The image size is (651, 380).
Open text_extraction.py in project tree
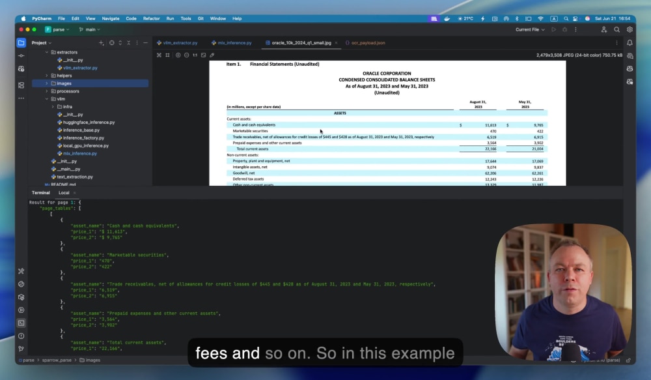[x=75, y=177]
